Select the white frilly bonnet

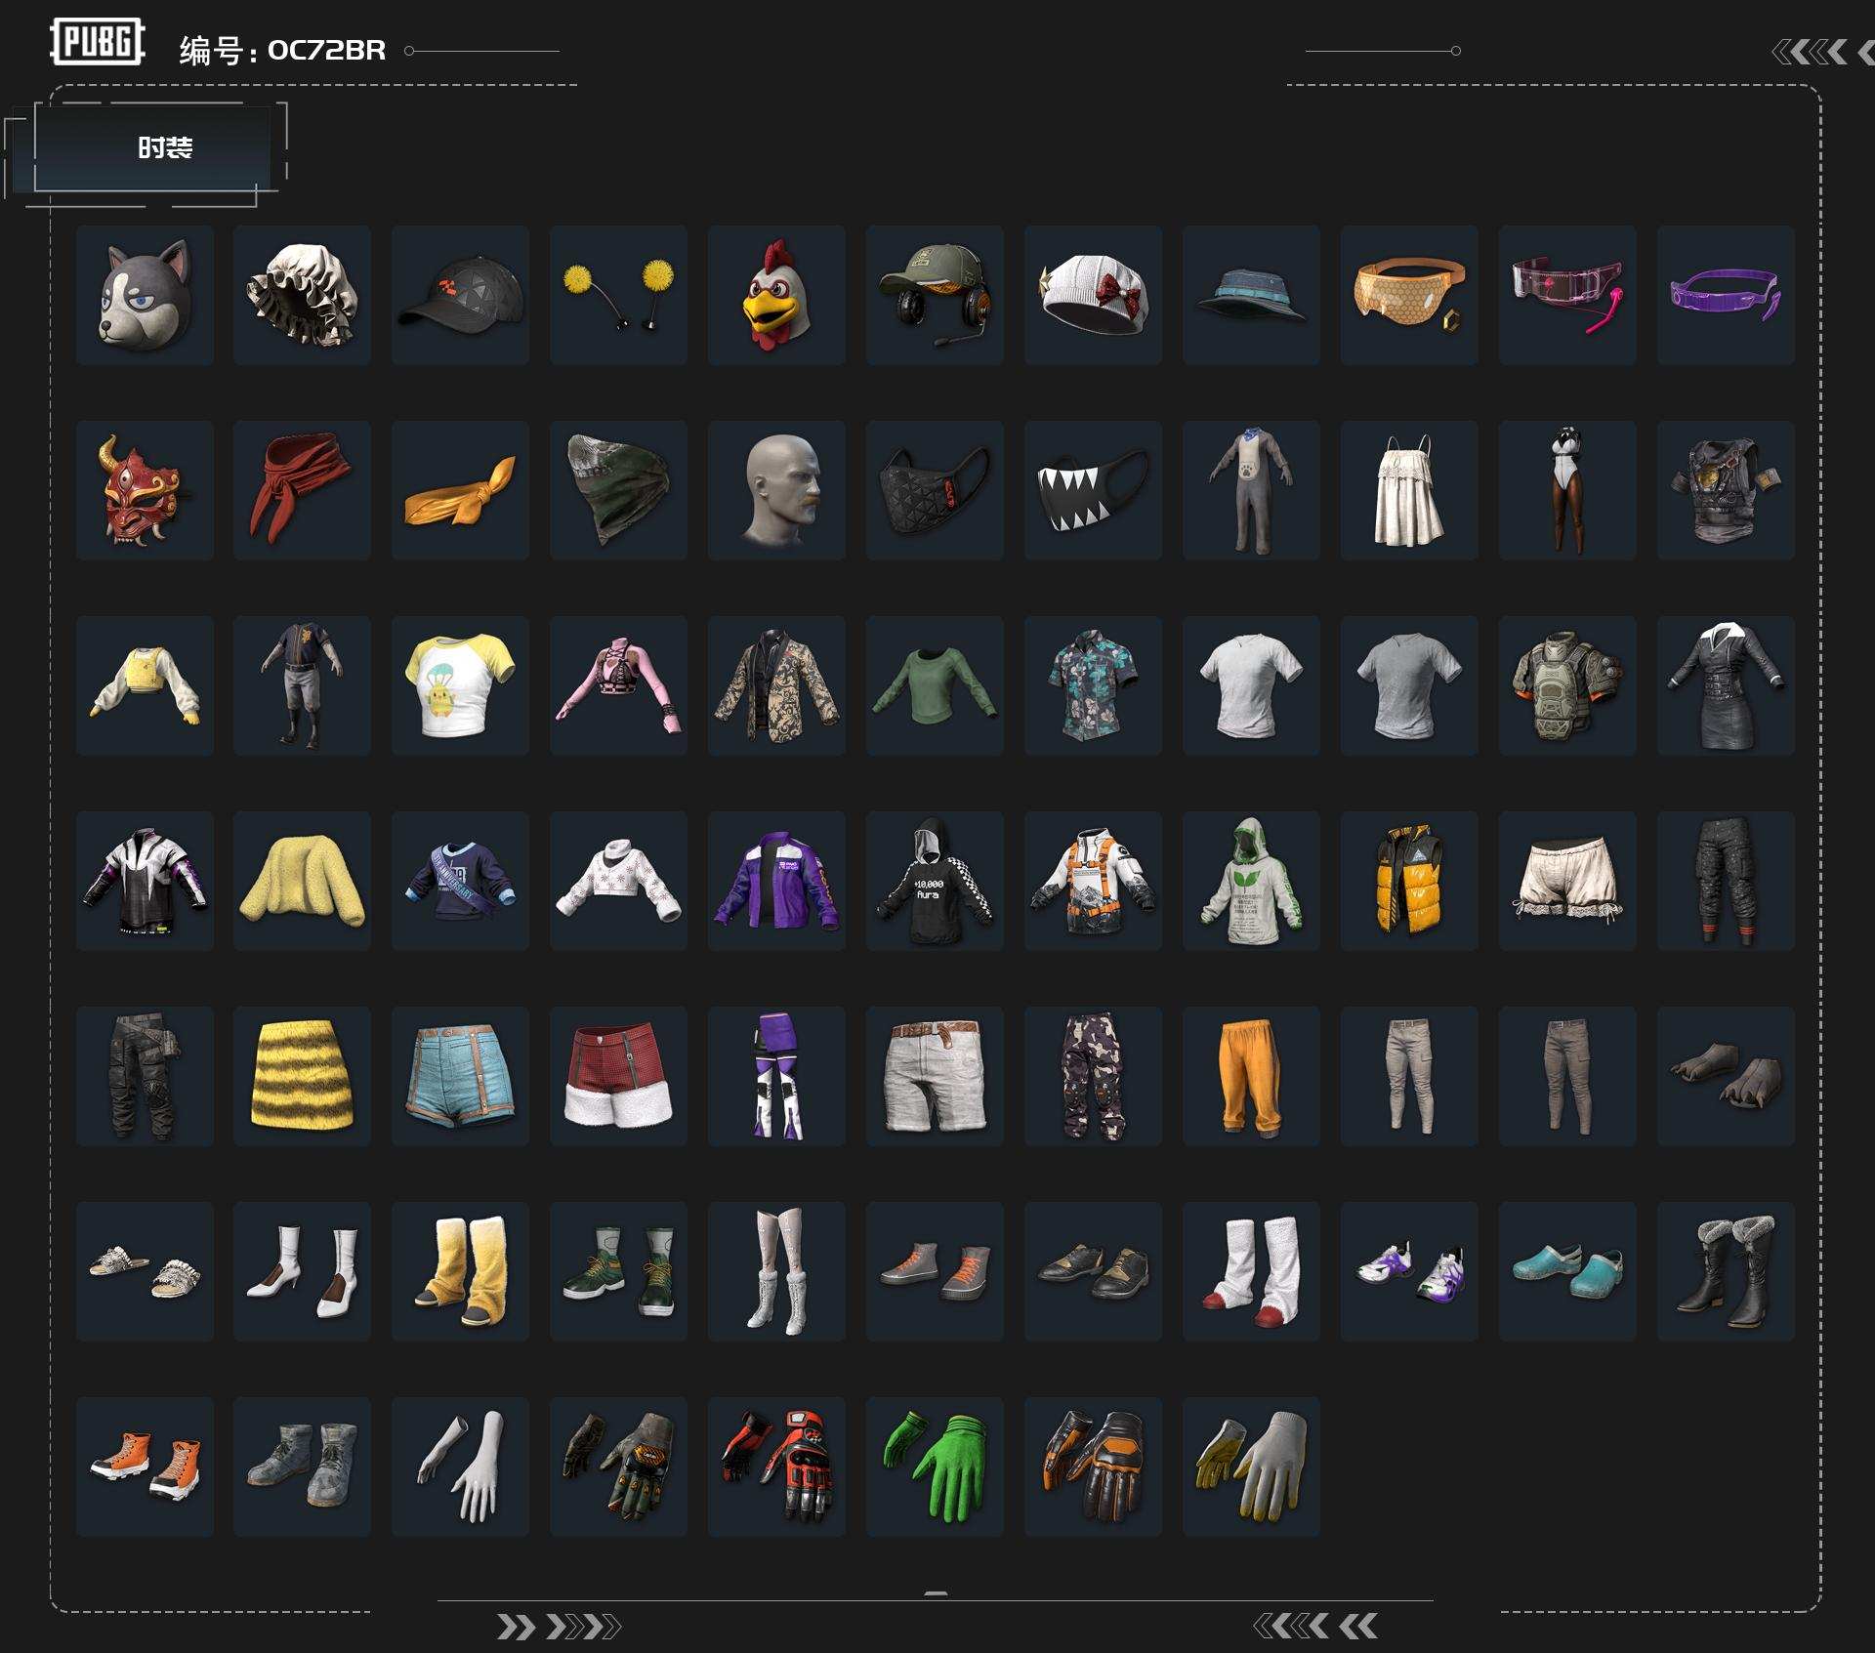302,295
